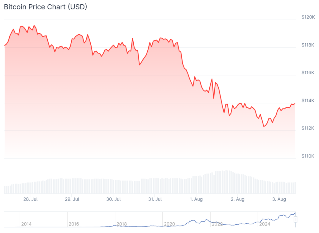Click the Bitcoin Price Chart (USD) title
Image resolution: width=319 pixels, height=233 pixels.
(x=45, y=7)
